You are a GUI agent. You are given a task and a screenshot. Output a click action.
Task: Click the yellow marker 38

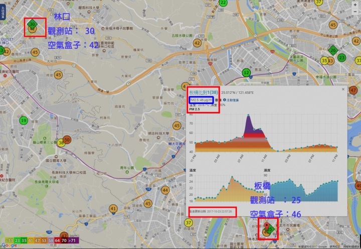[61, 143]
